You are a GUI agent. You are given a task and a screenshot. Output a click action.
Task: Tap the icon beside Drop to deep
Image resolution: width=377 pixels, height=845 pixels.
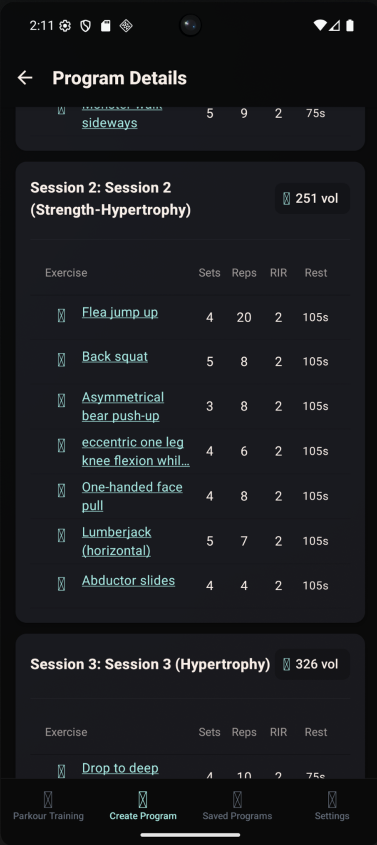61,771
